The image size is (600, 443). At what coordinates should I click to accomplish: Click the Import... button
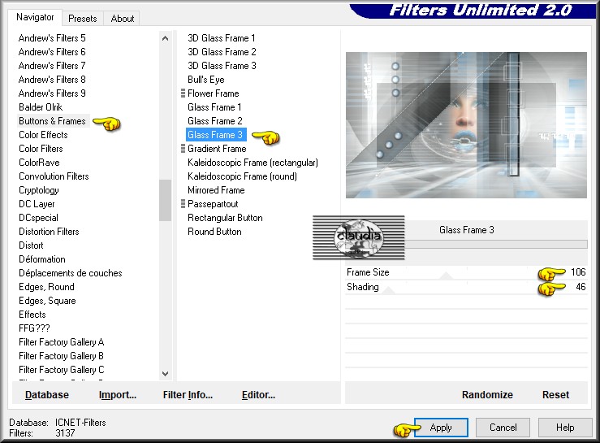coord(118,395)
